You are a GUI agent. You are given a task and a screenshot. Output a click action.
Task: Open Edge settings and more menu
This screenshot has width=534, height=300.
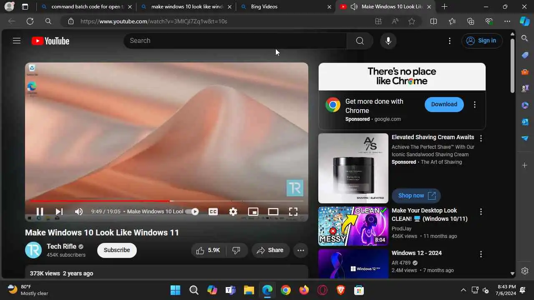pos(507,21)
